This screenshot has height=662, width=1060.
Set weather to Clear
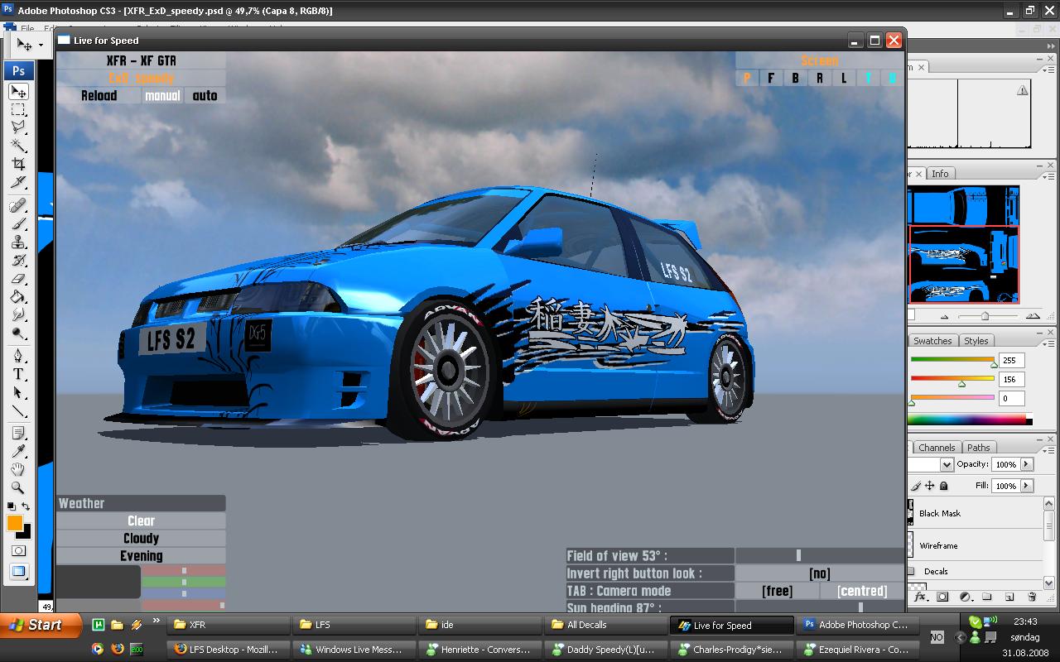pos(141,521)
